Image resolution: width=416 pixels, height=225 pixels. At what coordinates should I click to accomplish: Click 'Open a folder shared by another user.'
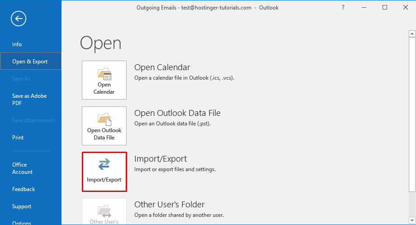coord(179,215)
